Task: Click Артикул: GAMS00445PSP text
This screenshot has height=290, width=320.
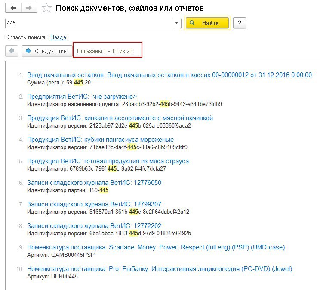Action: [x=61, y=255]
